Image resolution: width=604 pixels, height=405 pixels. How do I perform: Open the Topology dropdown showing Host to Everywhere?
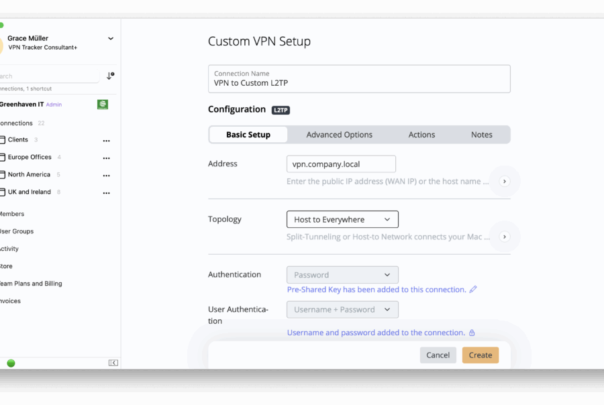click(342, 219)
